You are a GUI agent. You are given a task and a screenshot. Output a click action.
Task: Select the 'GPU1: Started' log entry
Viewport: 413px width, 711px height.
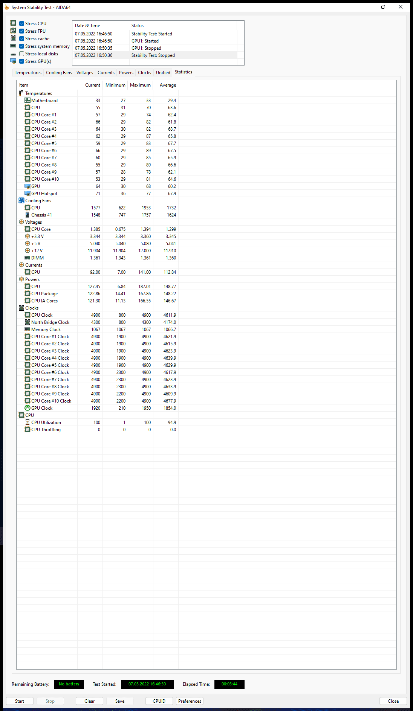coord(155,41)
